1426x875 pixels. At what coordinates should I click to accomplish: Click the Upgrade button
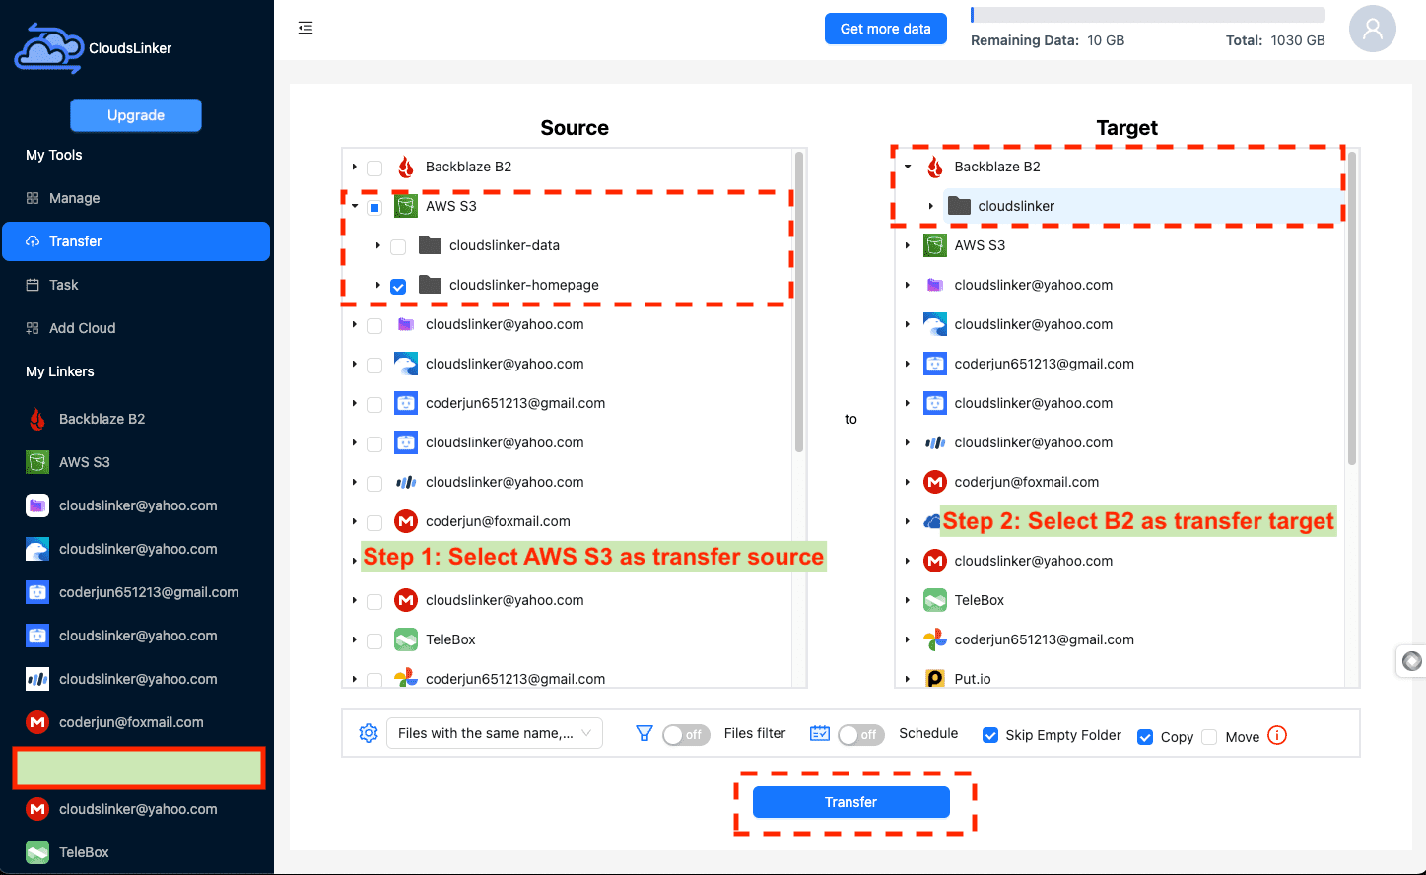(x=136, y=115)
